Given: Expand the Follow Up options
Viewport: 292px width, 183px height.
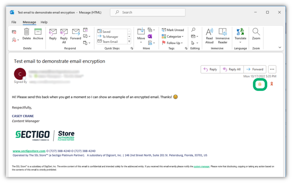Looking at the screenshot, I should point(173,43).
